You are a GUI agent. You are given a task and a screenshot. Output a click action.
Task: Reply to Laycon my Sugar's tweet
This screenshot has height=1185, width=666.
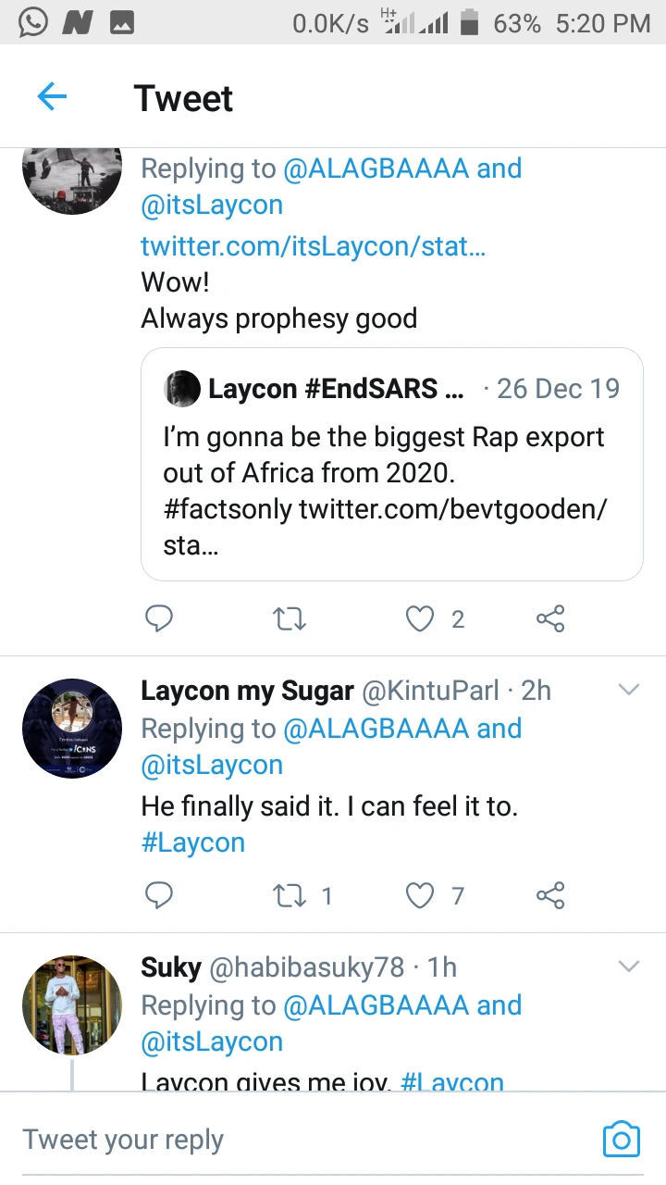click(159, 895)
